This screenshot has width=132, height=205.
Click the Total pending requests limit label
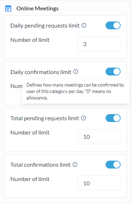click(x=45, y=118)
